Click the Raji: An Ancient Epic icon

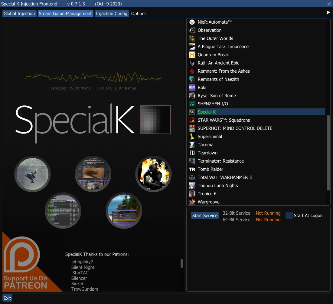click(x=192, y=63)
